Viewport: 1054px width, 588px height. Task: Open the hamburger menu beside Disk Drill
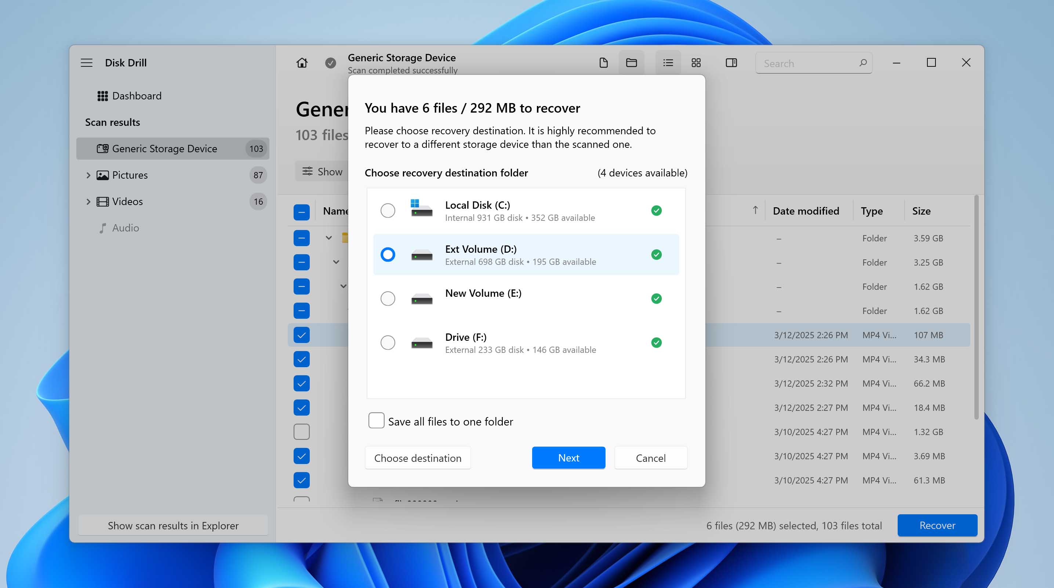(x=86, y=63)
